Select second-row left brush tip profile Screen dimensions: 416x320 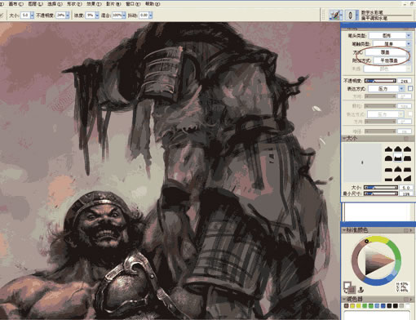[x=389, y=158]
